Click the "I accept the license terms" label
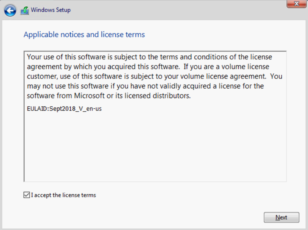308x230 pixels. click(x=63, y=195)
